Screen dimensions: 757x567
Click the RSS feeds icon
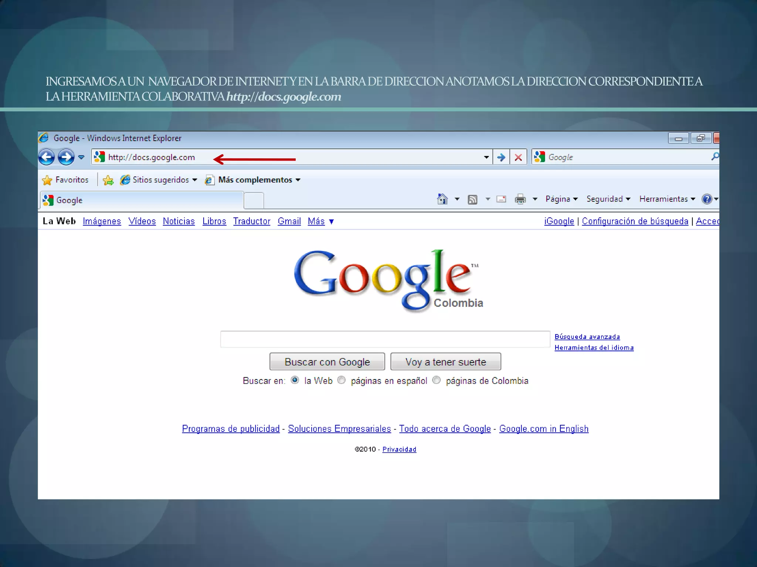(x=472, y=199)
